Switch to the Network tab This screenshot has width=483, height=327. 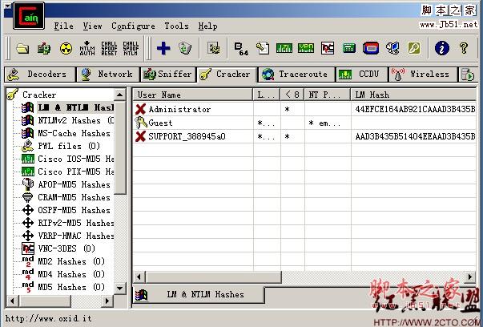(x=108, y=75)
